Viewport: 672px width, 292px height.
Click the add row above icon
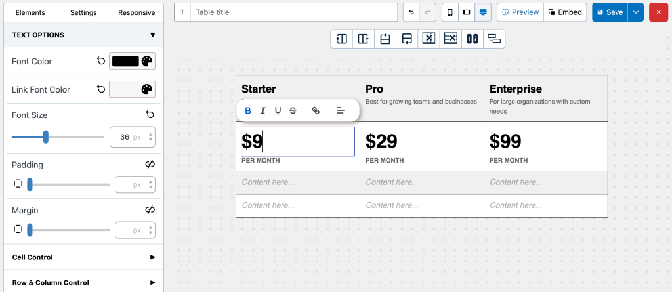[x=385, y=39]
